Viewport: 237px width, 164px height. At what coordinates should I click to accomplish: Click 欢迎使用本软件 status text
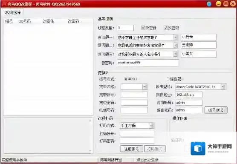[14, 160]
